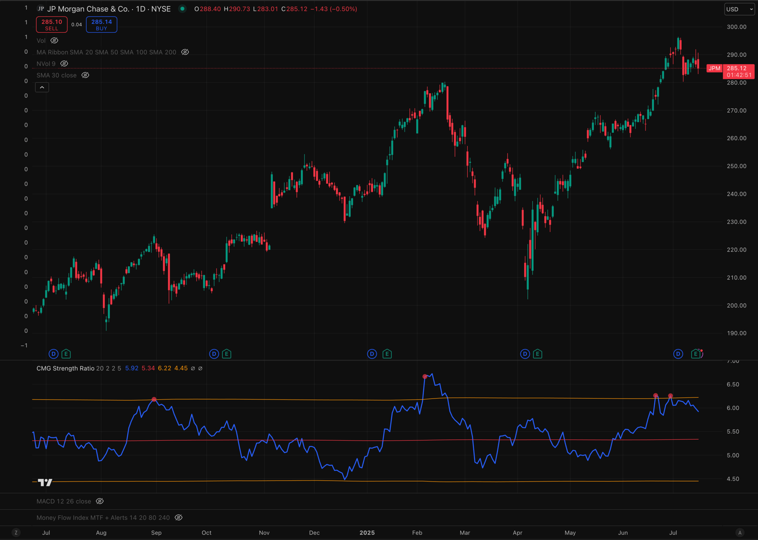Click the O288.40 open value

point(207,9)
